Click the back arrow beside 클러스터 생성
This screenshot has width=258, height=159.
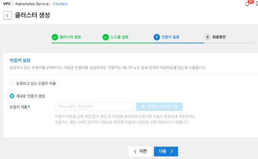(7, 15)
